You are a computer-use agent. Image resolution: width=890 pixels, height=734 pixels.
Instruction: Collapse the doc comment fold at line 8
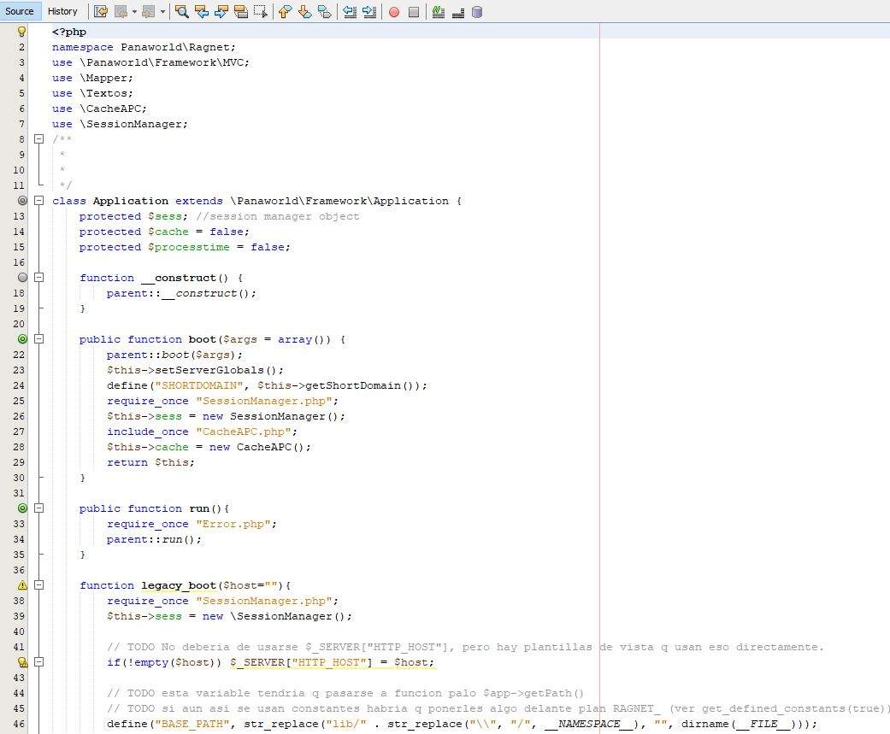pyautogui.click(x=38, y=138)
